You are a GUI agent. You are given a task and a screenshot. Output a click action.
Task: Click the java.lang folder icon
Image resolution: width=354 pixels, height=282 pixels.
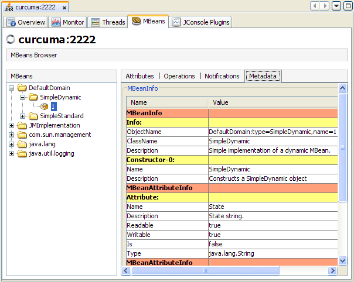pyautogui.click(x=22, y=144)
